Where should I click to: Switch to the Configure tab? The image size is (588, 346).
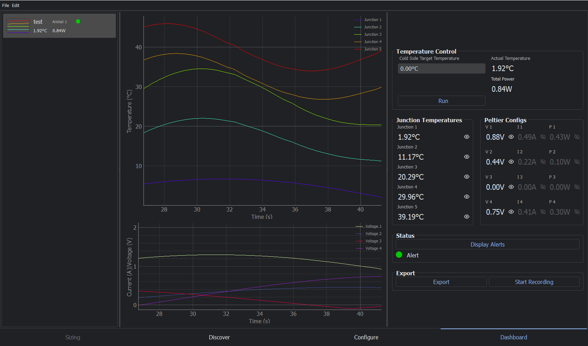366,337
